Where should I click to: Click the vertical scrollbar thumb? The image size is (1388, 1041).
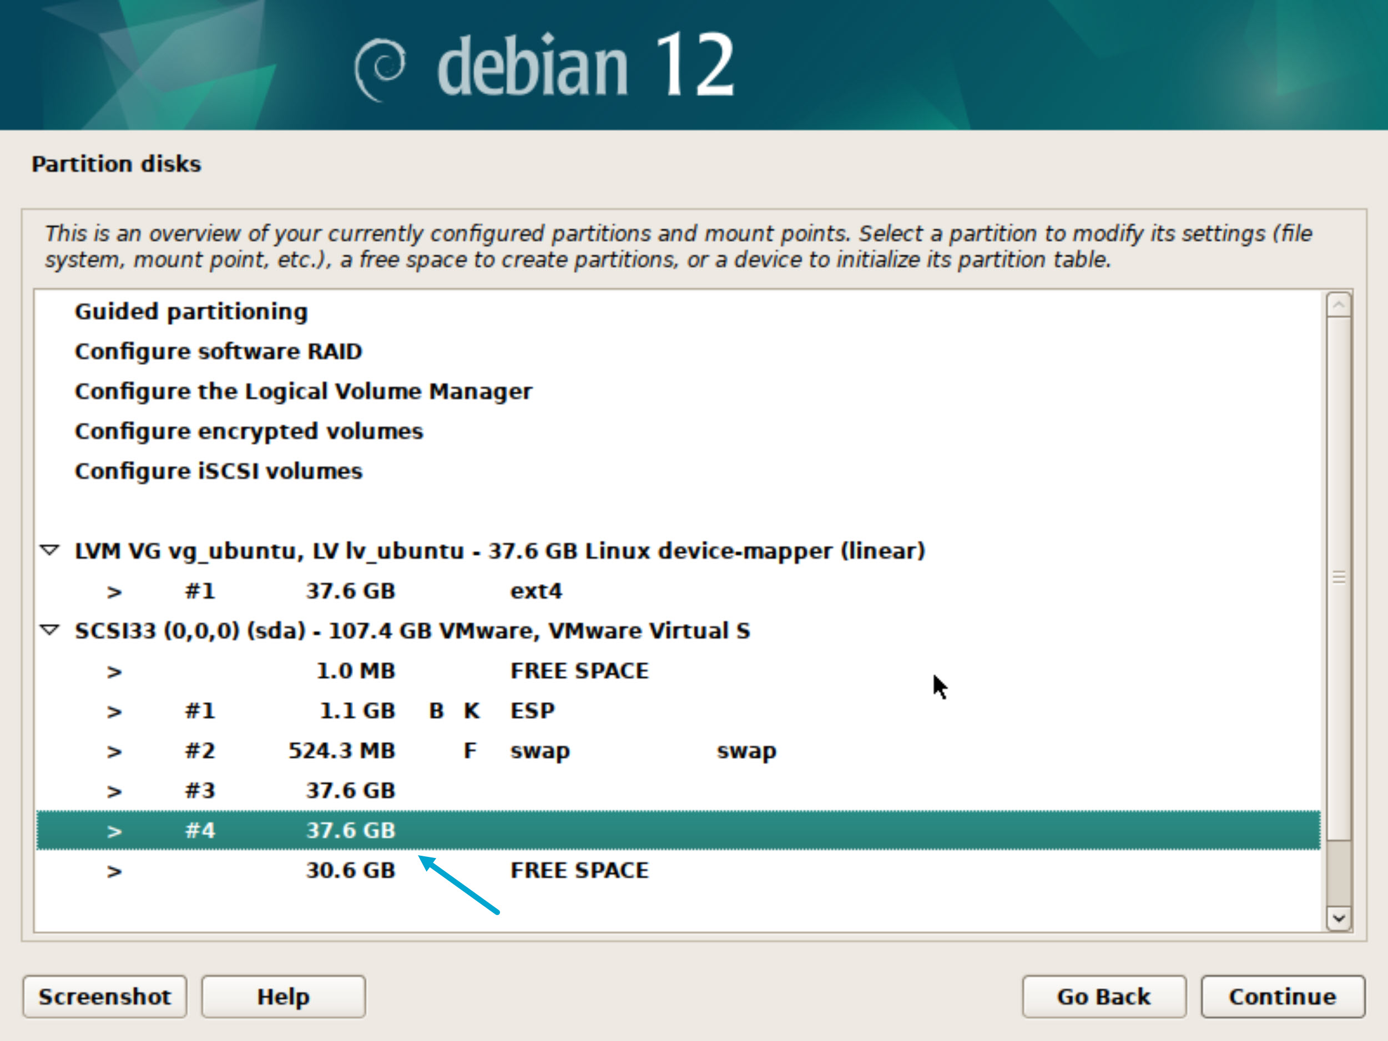click(1339, 577)
